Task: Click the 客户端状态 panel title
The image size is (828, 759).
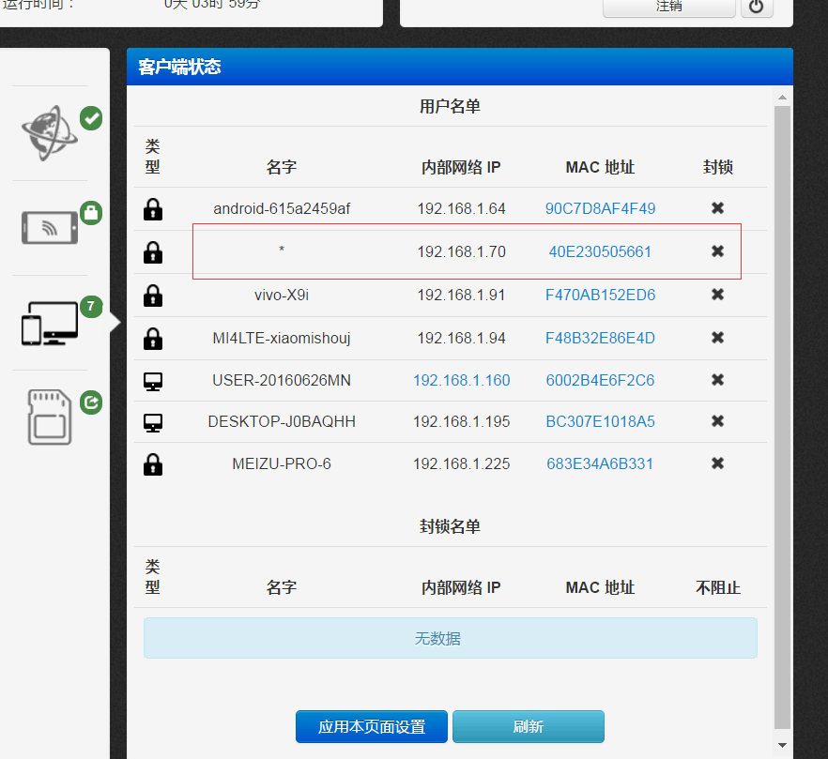Action: point(179,67)
